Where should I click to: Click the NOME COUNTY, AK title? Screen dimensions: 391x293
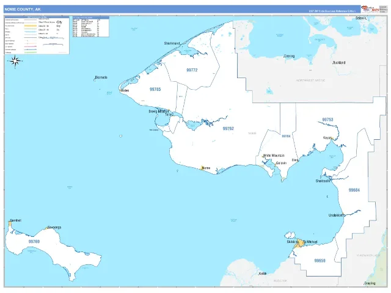pos(23,9)
